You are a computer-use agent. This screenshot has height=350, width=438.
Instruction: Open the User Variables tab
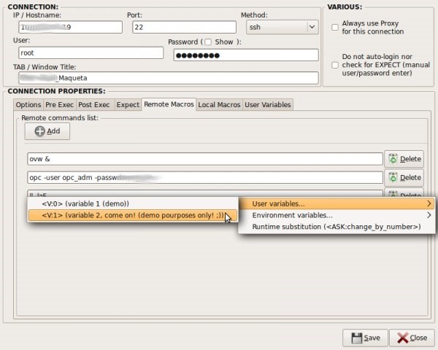[268, 105]
